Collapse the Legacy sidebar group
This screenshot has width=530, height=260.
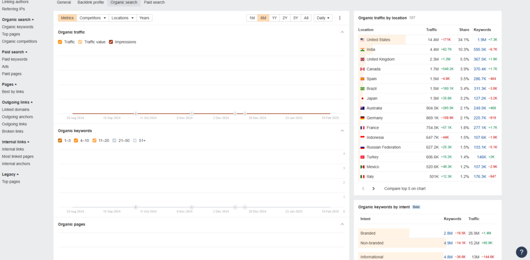point(10,174)
